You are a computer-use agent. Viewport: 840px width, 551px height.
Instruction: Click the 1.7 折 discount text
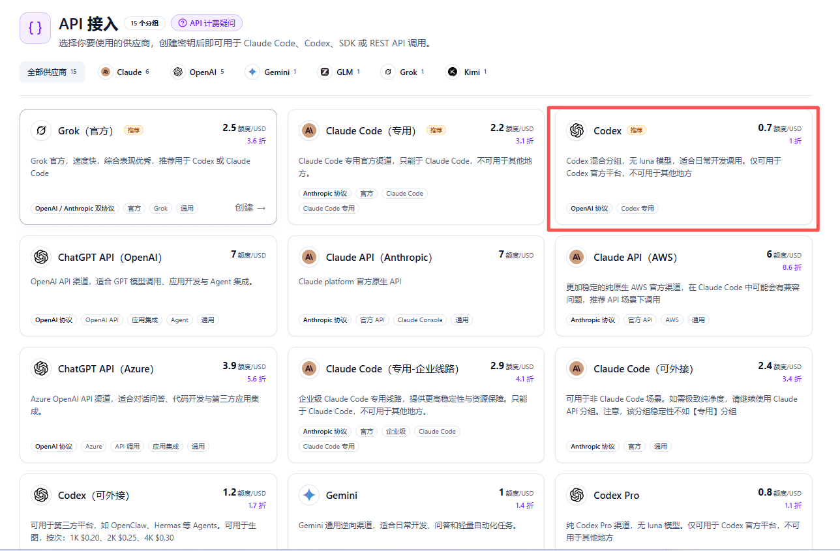pos(256,505)
